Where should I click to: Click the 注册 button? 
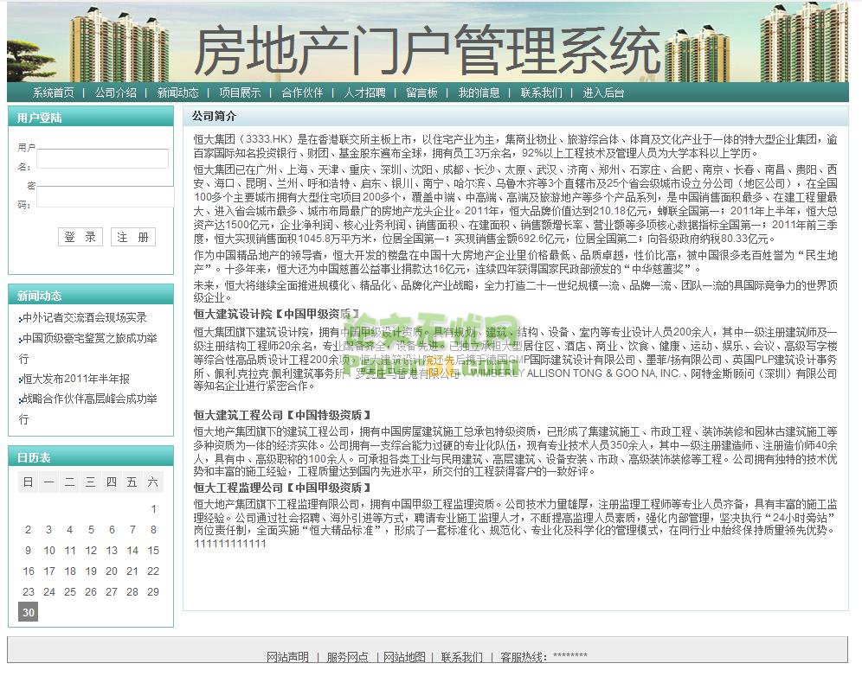coord(133,237)
